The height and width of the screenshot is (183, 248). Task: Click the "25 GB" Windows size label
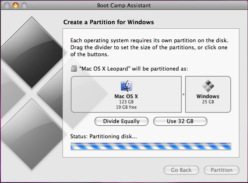tap(208, 102)
